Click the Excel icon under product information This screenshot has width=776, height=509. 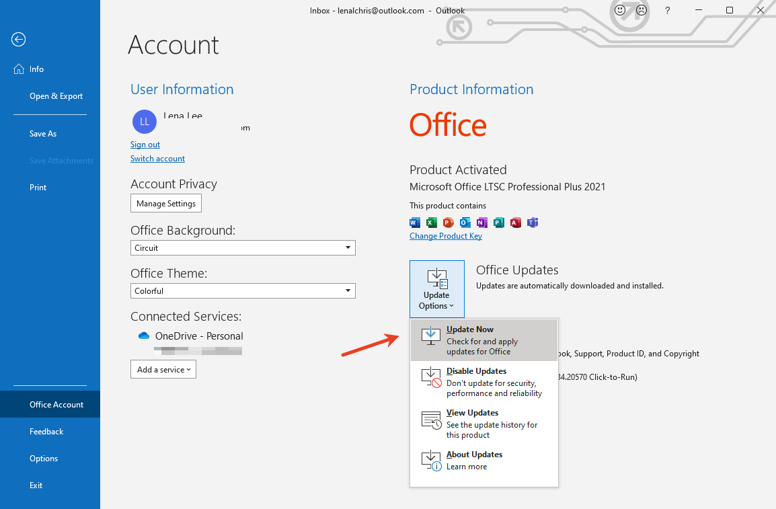coord(431,223)
